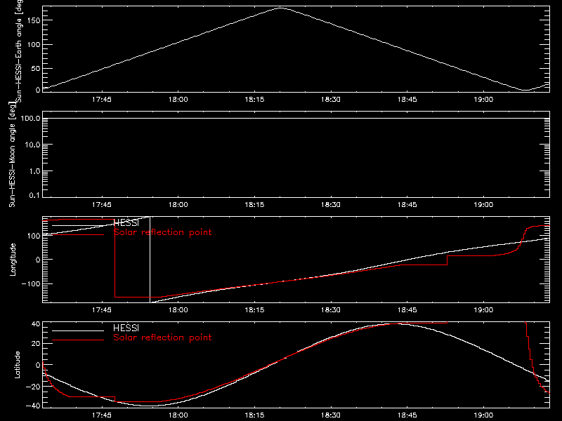Click 18:15 under the Earth angle plot
The height and width of the screenshot is (421, 562).
tap(254, 100)
